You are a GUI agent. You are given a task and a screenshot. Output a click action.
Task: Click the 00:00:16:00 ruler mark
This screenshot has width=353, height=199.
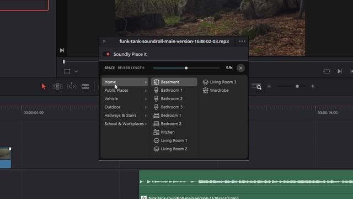[x=328, y=113]
